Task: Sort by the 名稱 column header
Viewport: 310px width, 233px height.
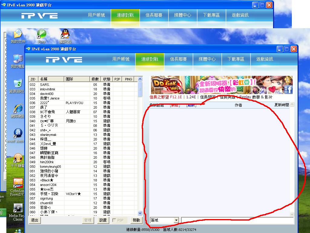Action: 51,79
